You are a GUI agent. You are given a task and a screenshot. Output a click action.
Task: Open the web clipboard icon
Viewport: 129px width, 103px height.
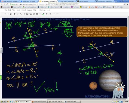click(x=11, y=14)
